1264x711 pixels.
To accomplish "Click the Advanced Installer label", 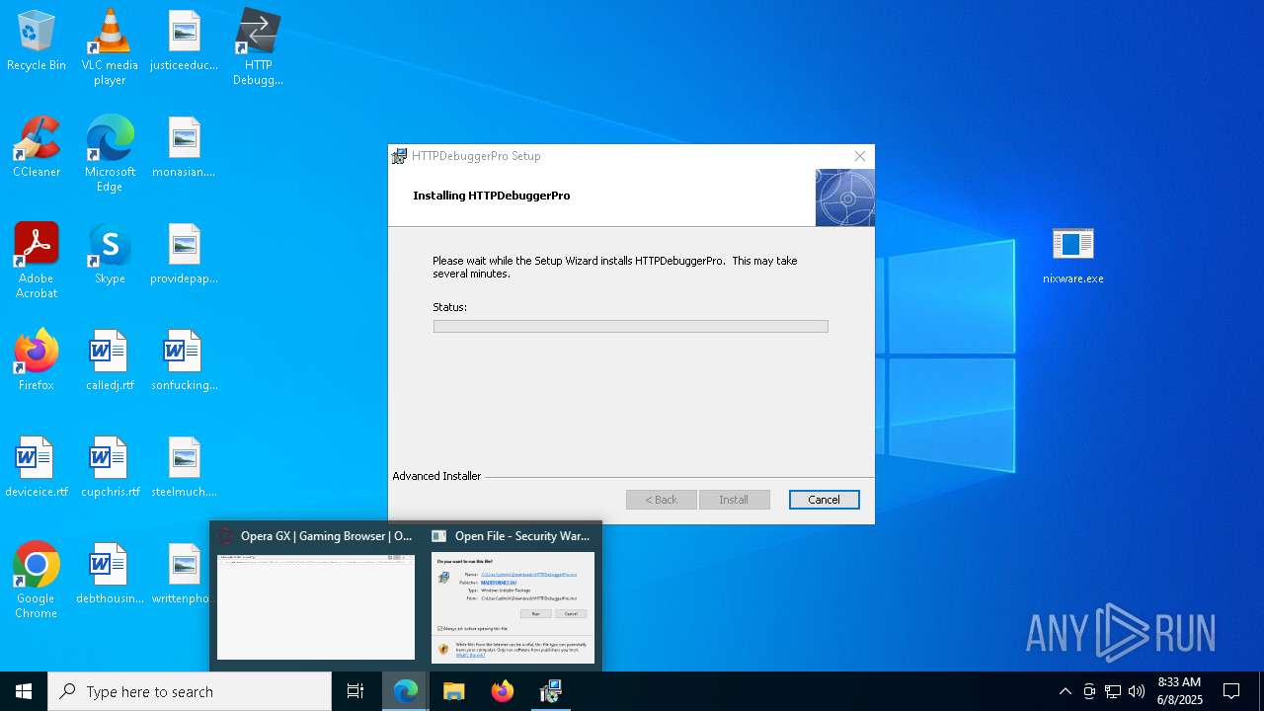I will (436, 476).
